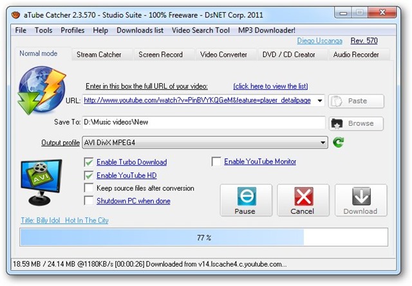Viewport: 412px width, 286px height.
Task: Click the Output profile label link
Action: tap(61, 143)
